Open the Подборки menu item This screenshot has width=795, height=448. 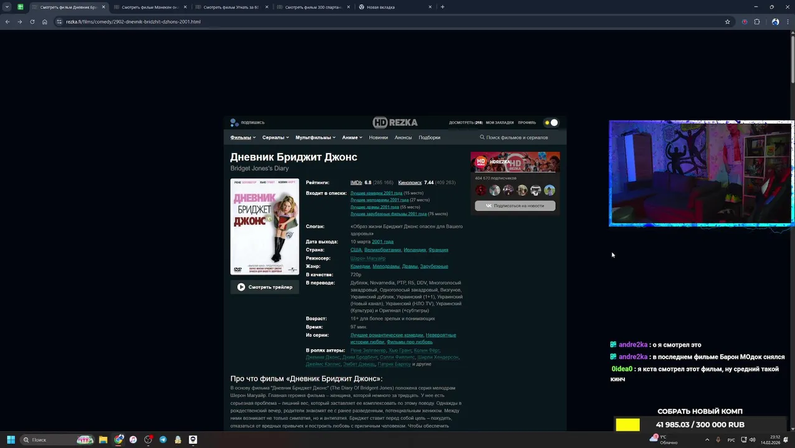pos(430,138)
